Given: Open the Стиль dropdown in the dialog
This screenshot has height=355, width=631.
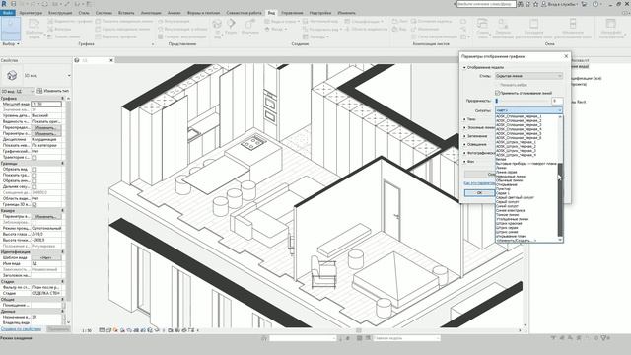Looking at the screenshot, I should point(528,76).
